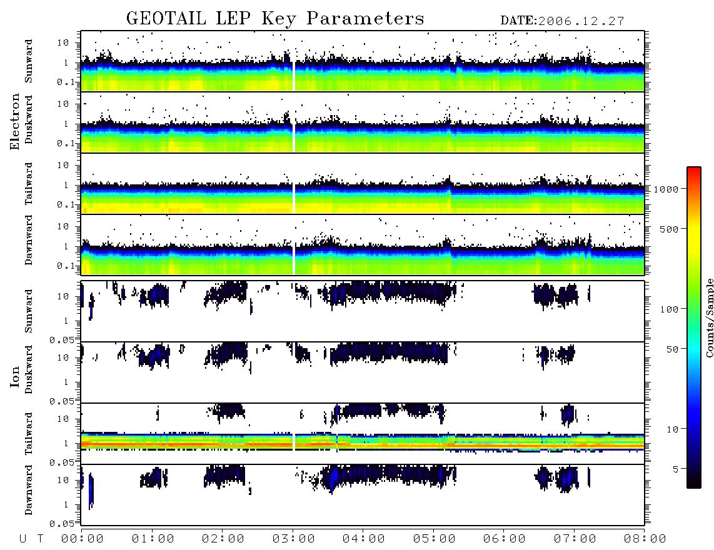Viewport: 714px width, 550px height.
Task: Click the 100 colorbar tick value
Action: (670, 309)
